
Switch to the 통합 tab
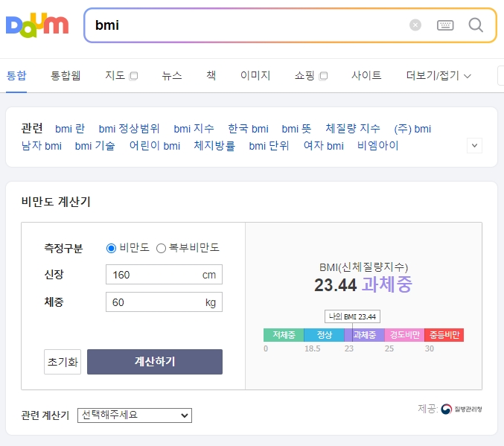coord(16,75)
